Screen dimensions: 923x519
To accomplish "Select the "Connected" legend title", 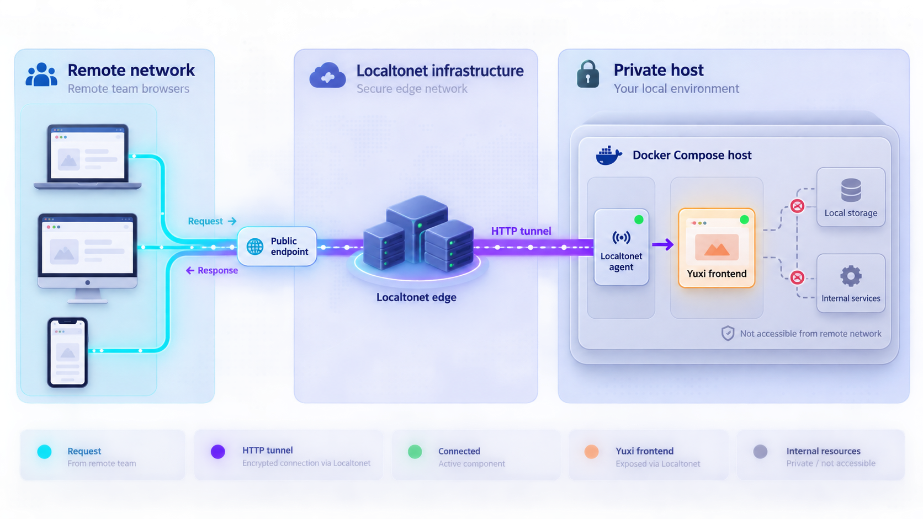I will click(x=459, y=451).
